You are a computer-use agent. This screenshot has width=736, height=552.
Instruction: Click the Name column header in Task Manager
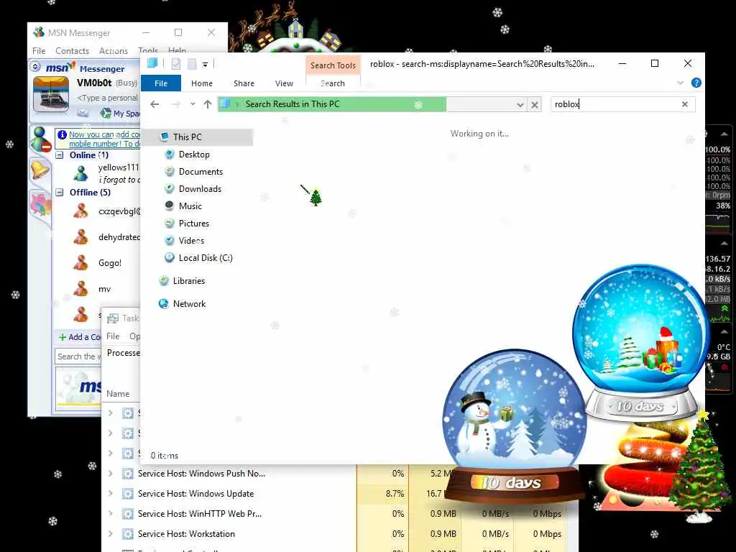click(118, 394)
